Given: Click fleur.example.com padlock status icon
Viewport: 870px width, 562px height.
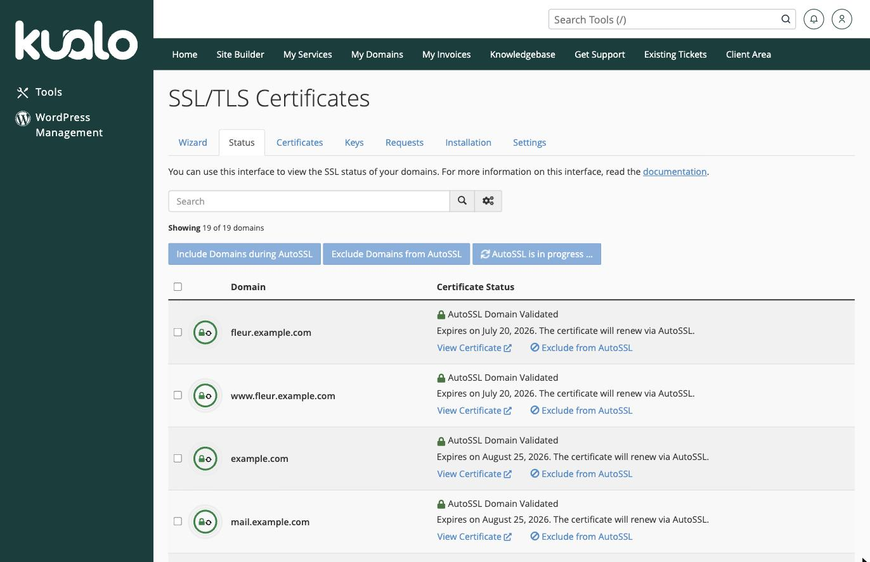Looking at the screenshot, I should 205,332.
